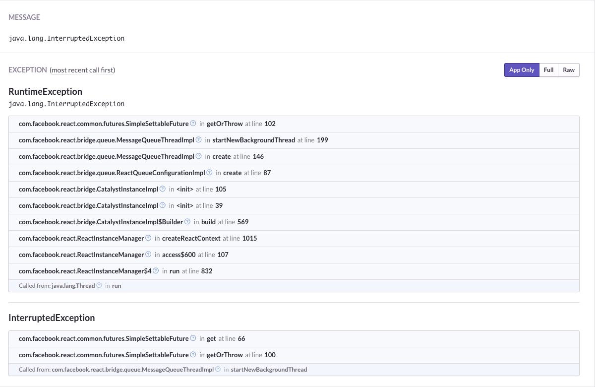Click 'Called from' MessageQueueThreadImpl startNewBackgroundThread row

(x=294, y=370)
